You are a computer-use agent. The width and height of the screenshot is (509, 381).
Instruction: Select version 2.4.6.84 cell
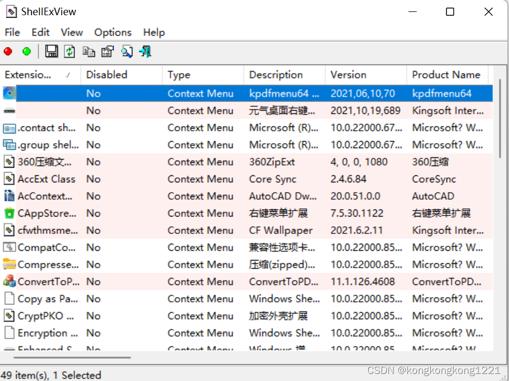pyautogui.click(x=348, y=179)
